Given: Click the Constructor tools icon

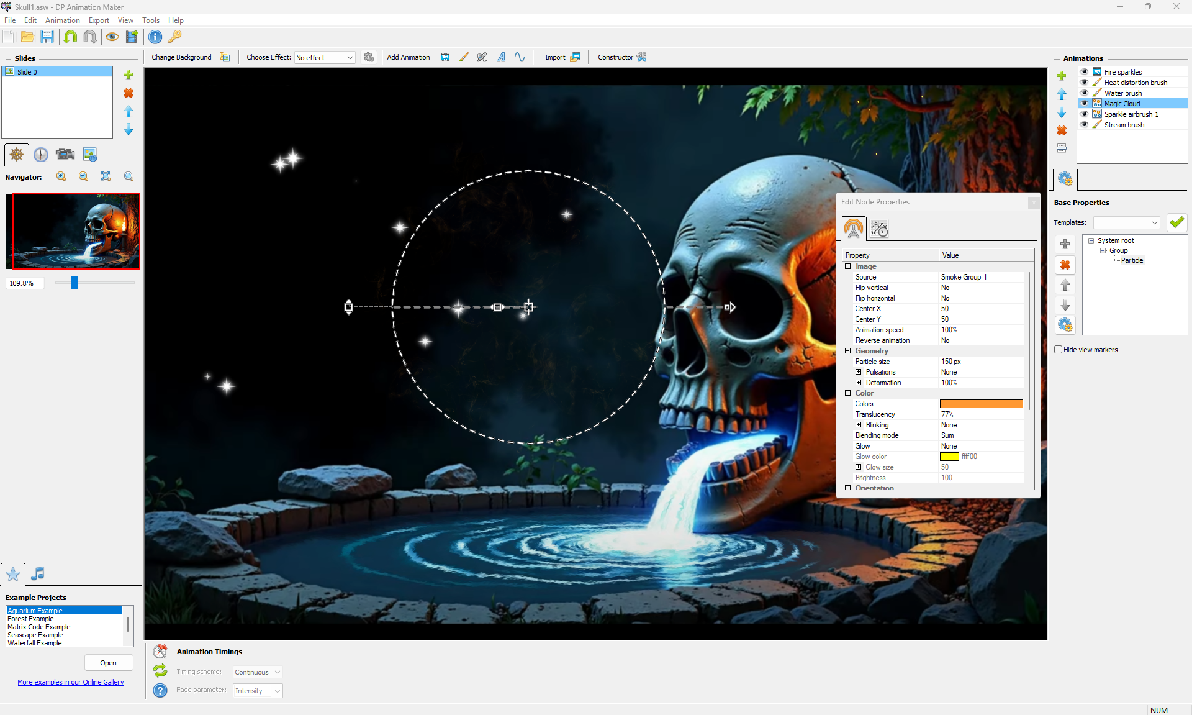Looking at the screenshot, I should pyautogui.click(x=641, y=57).
